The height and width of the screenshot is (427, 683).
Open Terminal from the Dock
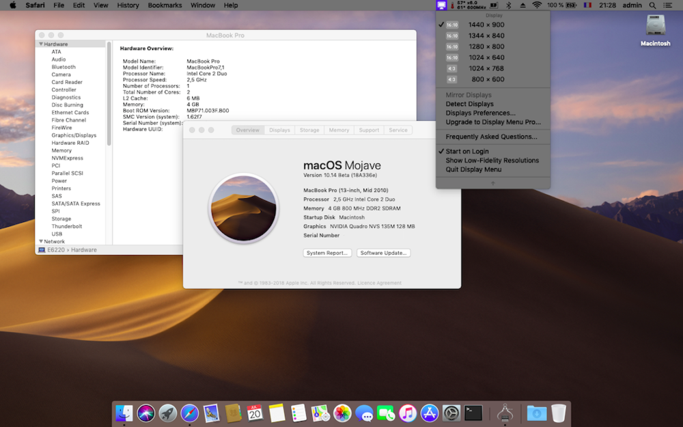click(x=473, y=413)
